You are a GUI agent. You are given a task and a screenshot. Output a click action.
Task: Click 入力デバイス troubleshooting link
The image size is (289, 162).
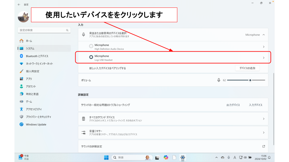click(x=256, y=105)
